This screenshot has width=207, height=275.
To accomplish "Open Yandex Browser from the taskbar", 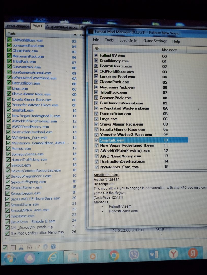I will [174, 254].
